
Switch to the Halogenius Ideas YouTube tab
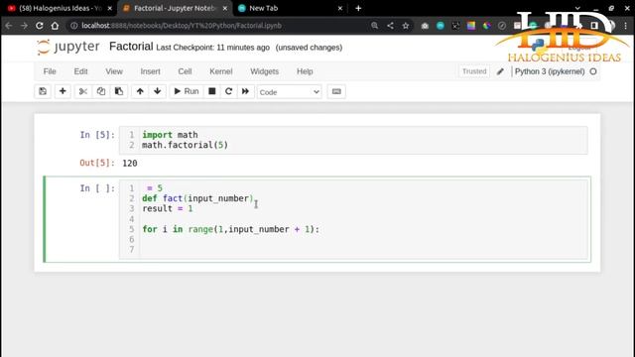pyautogui.click(x=59, y=8)
